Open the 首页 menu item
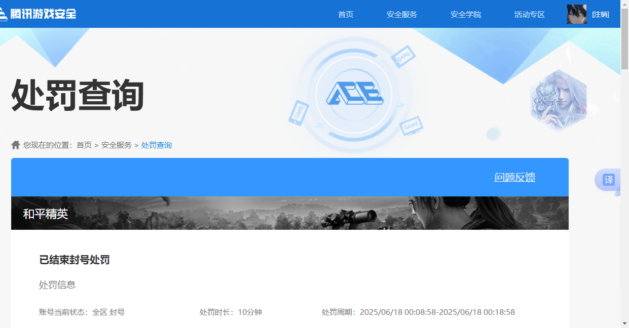629x328 pixels. pyautogui.click(x=346, y=14)
